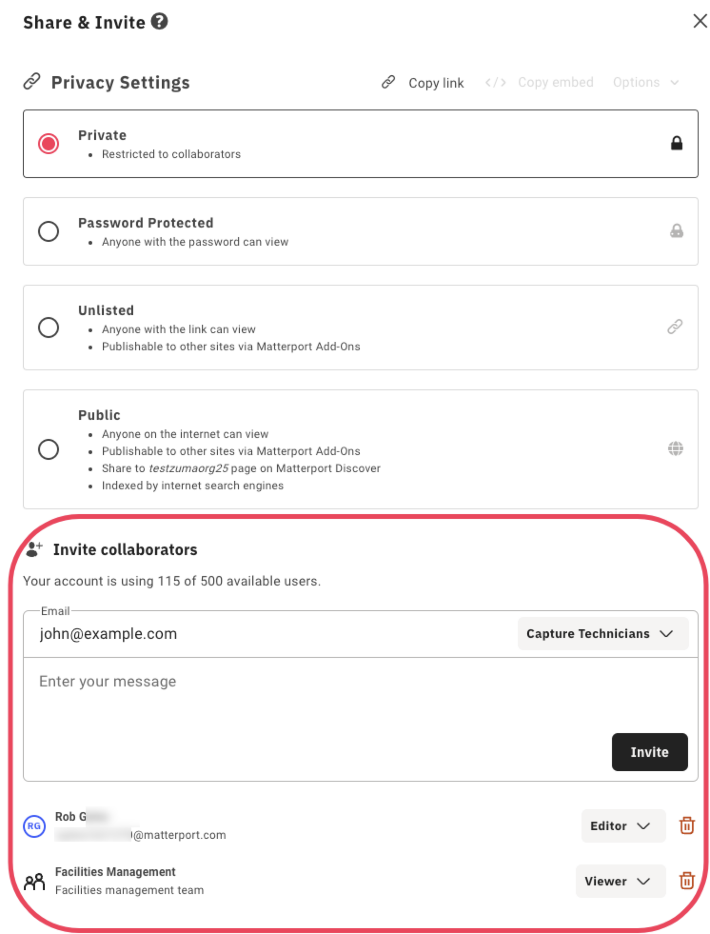Click the Invite button

tap(650, 752)
